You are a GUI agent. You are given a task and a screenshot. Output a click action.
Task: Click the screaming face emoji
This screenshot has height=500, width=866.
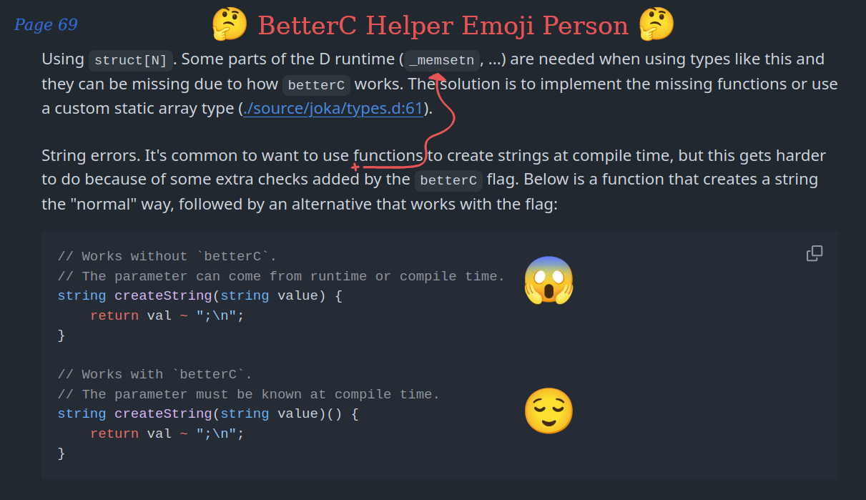(x=548, y=280)
